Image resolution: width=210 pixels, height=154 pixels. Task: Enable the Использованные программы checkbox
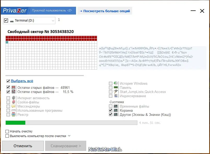tap(8, 110)
